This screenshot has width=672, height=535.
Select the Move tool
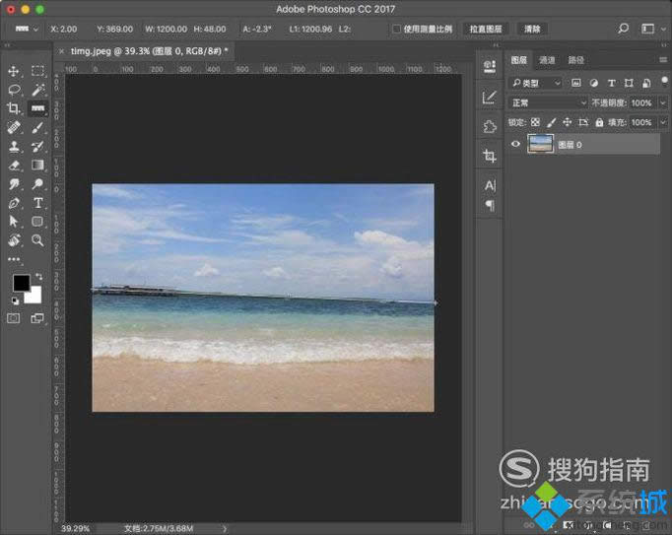14,71
